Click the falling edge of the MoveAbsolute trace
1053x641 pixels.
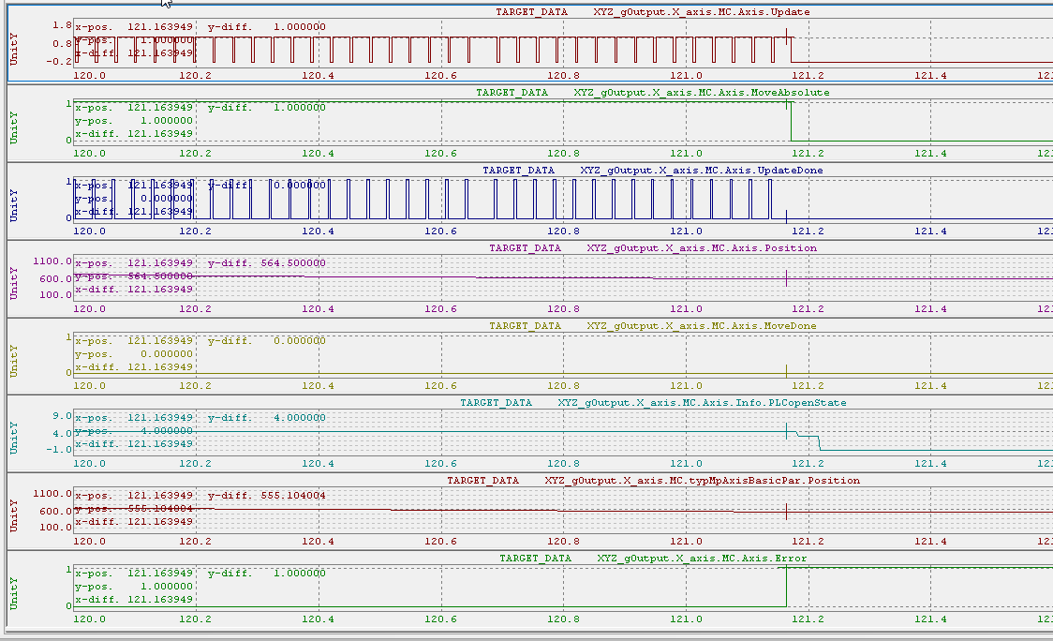coord(791,122)
